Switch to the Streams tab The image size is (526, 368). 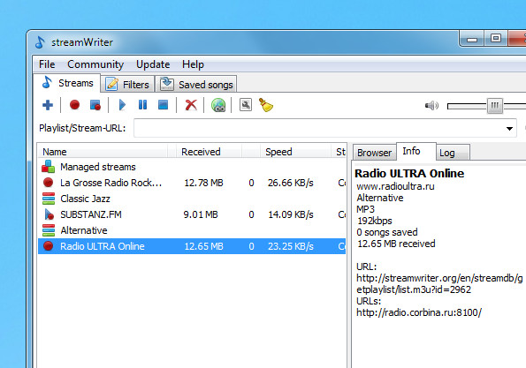point(67,83)
